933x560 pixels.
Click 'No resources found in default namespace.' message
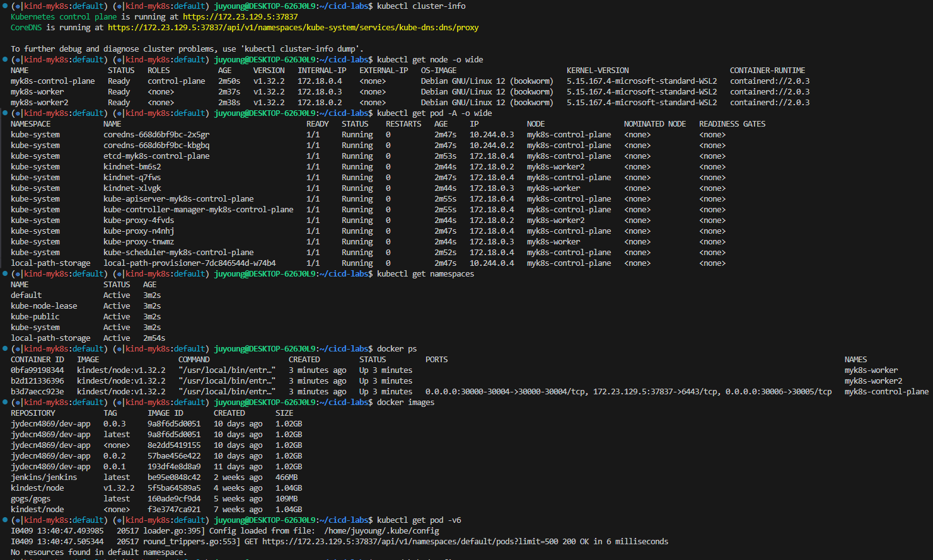[99, 552]
